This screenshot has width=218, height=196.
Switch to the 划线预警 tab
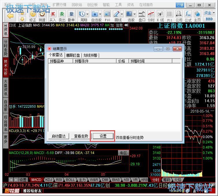coord(90,55)
